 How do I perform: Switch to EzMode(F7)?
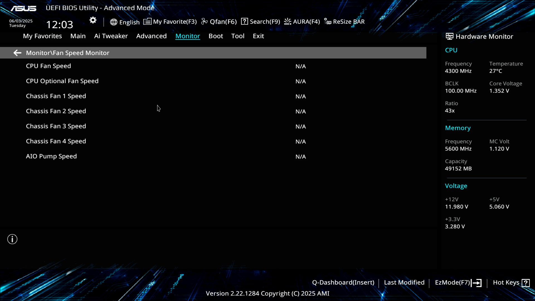coord(458,283)
